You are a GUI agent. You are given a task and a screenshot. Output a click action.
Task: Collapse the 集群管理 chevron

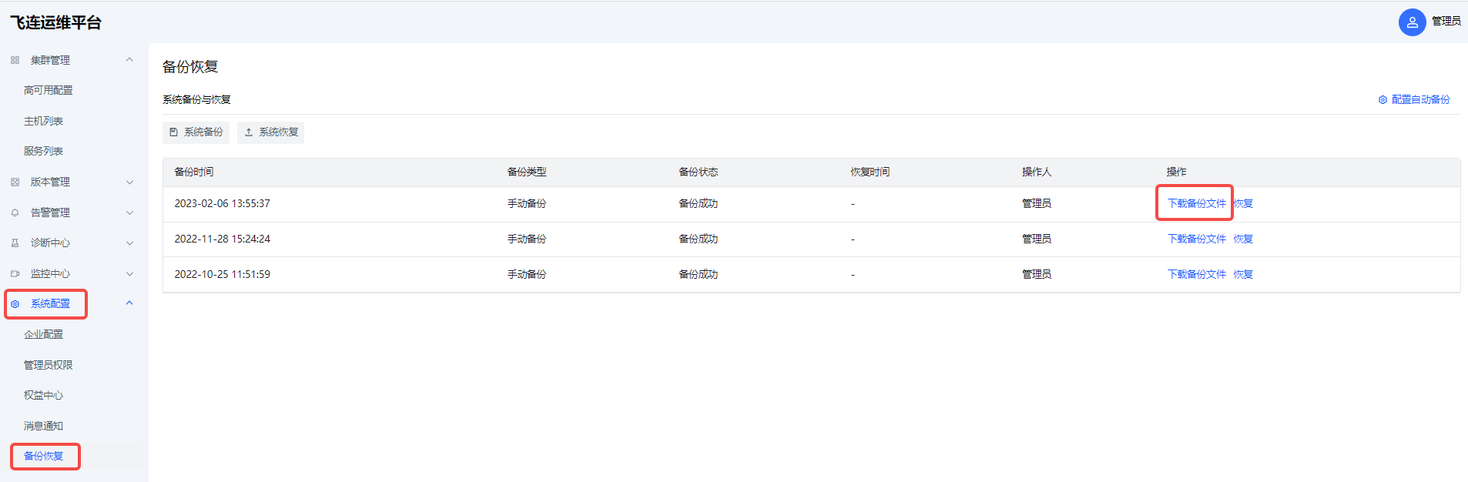tap(129, 59)
